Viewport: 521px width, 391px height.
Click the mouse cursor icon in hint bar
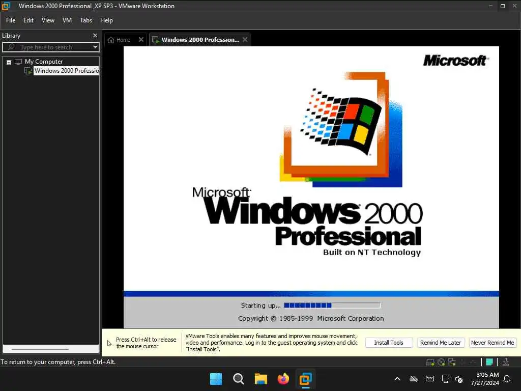[109, 343]
